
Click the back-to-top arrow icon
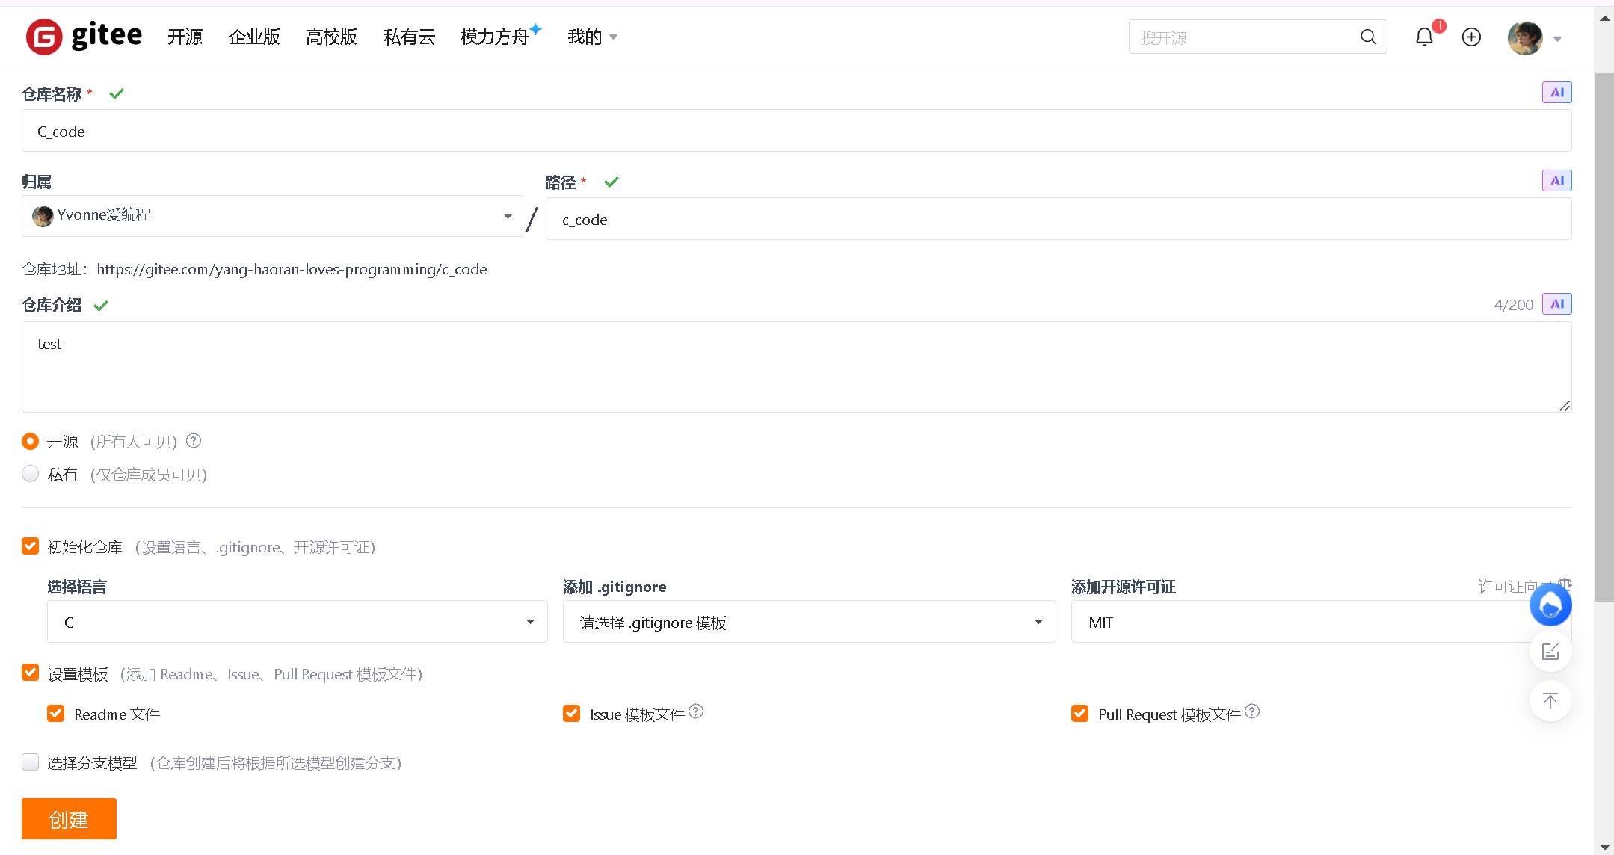coord(1550,701)
